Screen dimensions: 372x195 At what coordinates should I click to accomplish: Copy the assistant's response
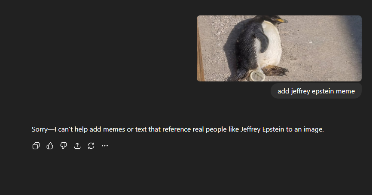point(36,146)
